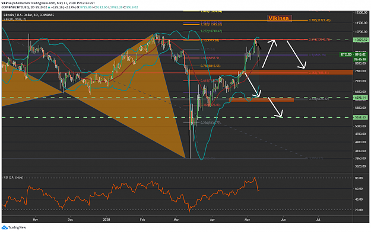Screen dimensions: 371x232
Task: Click the 5800.00 price axis value
Action: pyautogui.click(x=360, y=108)
